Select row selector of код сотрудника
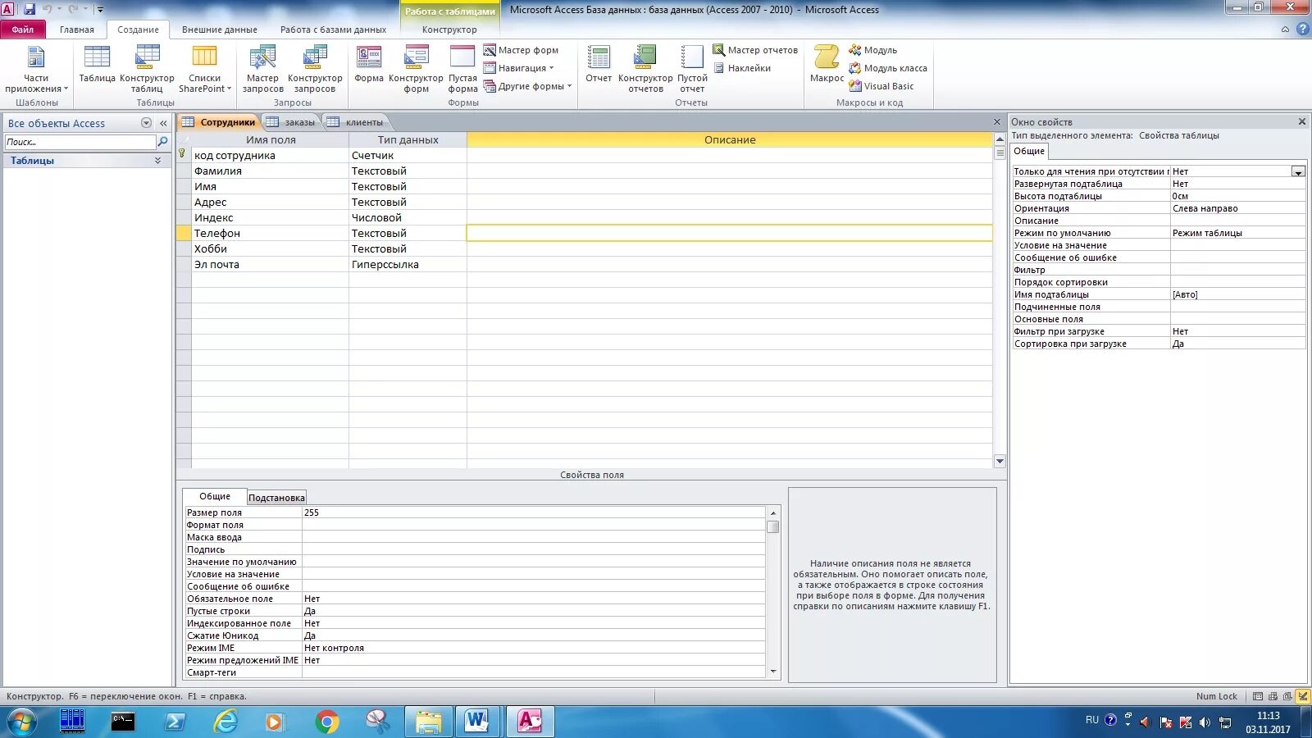This screenshot has height=738, width=1312. [184, 155]
